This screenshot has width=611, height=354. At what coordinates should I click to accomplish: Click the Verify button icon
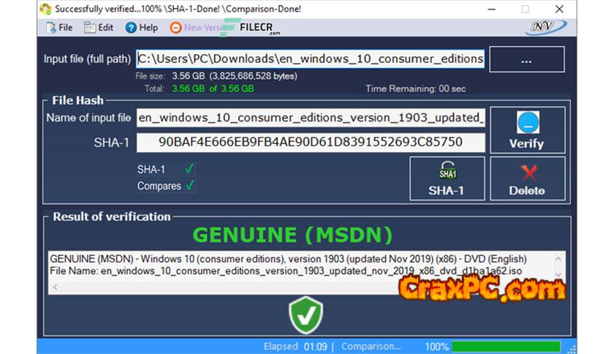coord(527,122)
